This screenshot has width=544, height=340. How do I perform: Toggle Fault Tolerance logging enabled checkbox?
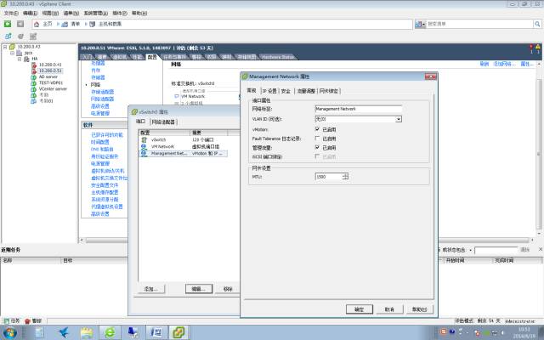pos(317,138)
